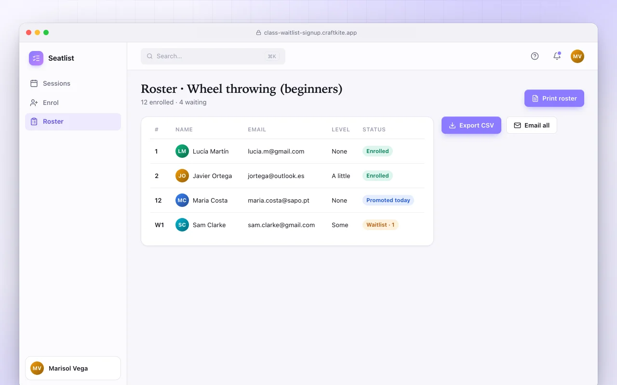Click the 'A little' level cell

point(341,176)
